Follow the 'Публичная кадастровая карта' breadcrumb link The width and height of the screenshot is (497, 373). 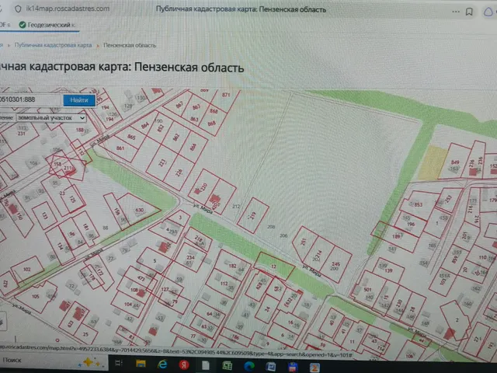pos(53,45)
